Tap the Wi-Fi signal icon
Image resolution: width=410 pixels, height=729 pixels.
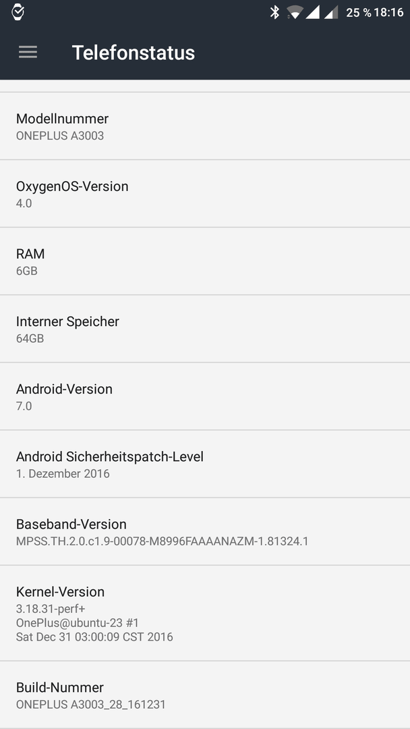click(x=295, y=13)
